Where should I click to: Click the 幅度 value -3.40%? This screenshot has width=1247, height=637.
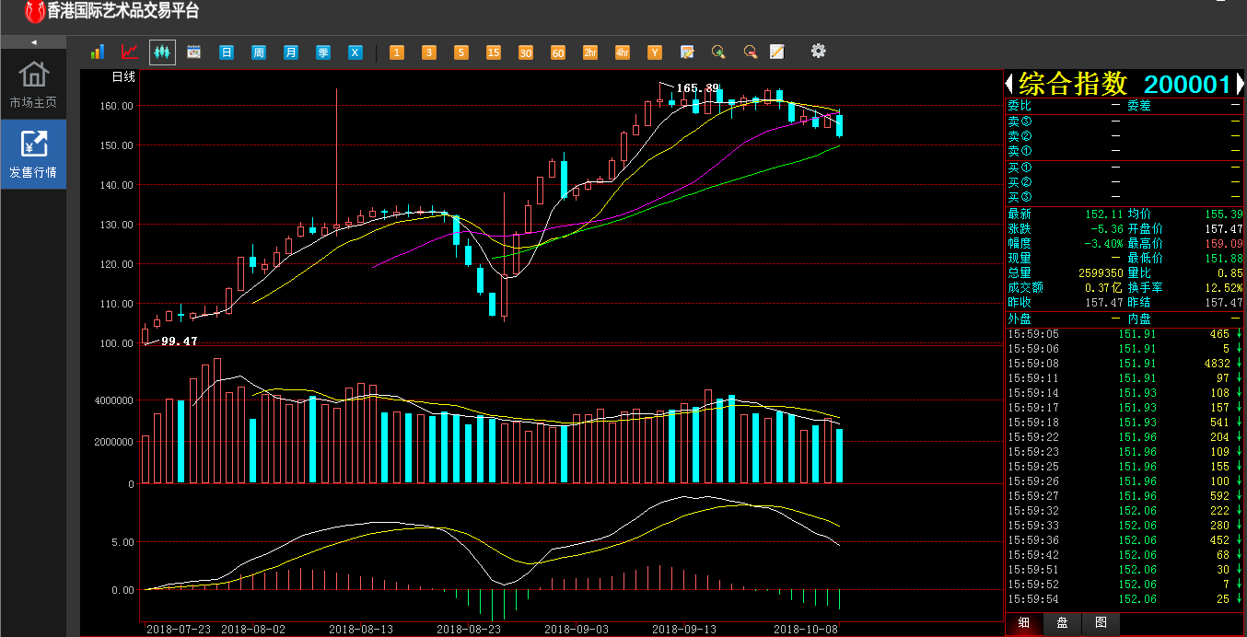click(x=1102, y=244)
